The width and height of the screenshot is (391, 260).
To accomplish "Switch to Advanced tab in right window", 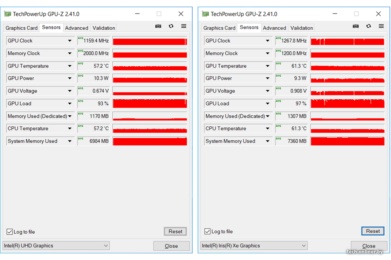I will [x=274, y=28].
